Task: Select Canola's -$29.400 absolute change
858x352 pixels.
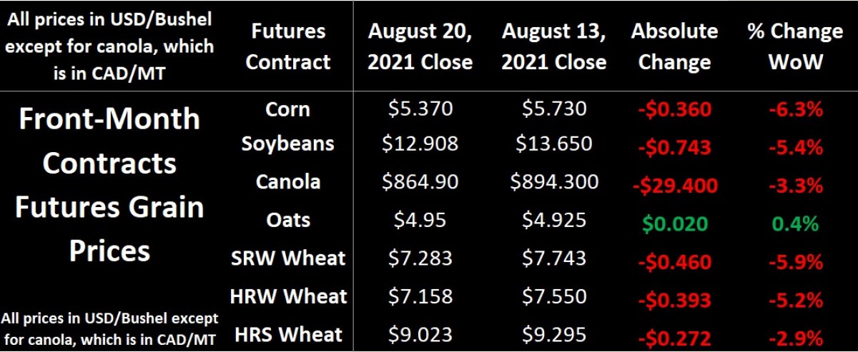Action: (x=674, y=187)
